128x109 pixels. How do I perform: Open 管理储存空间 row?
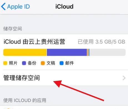(64, 78)
